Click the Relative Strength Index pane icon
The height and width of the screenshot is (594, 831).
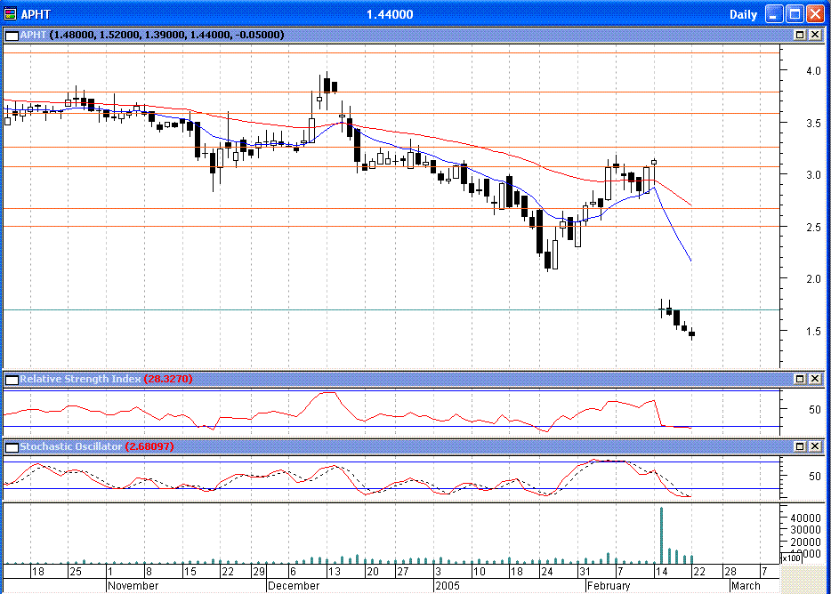tap(12, 380)
